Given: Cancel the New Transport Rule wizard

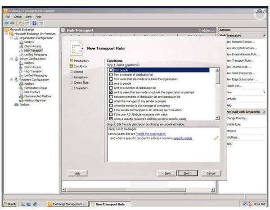Looking at the screenshot, I should tap(211, 173).
